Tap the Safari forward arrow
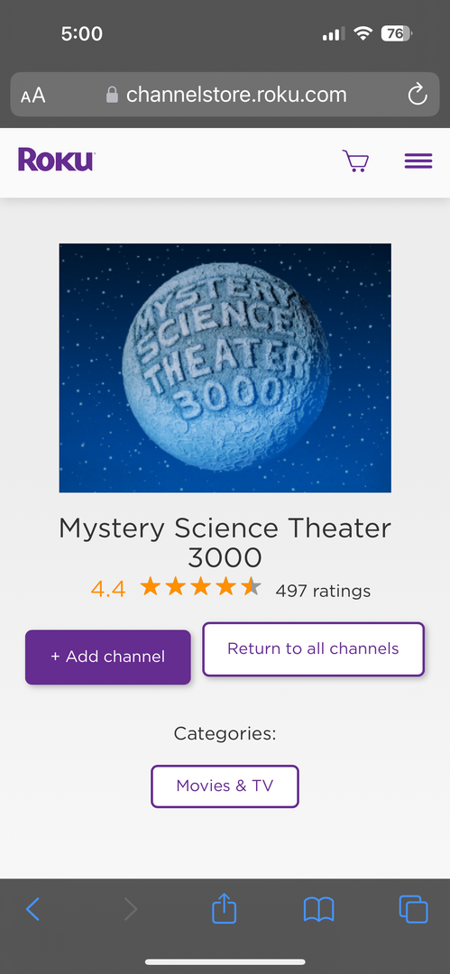The width and height of the screenshot is (450, 974). [130, 909]
